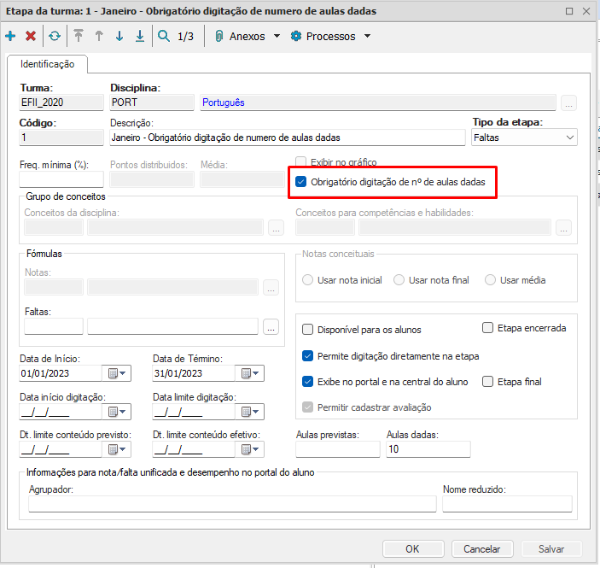Viewport: 600px width, 568px height.
Task: Jump to the last record arrow
Action: [139, 37]
